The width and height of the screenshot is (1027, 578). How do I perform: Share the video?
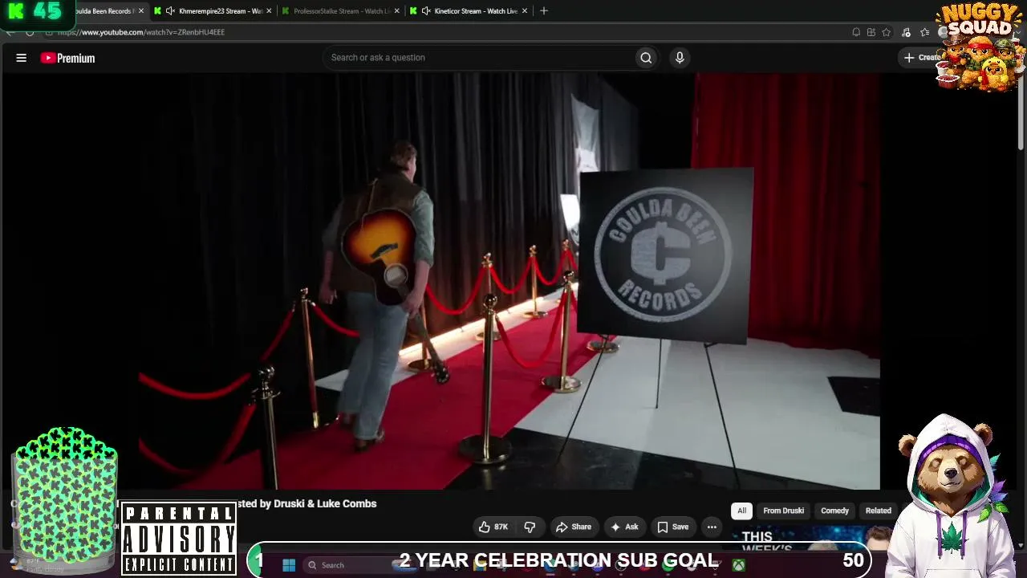(574, 527)
